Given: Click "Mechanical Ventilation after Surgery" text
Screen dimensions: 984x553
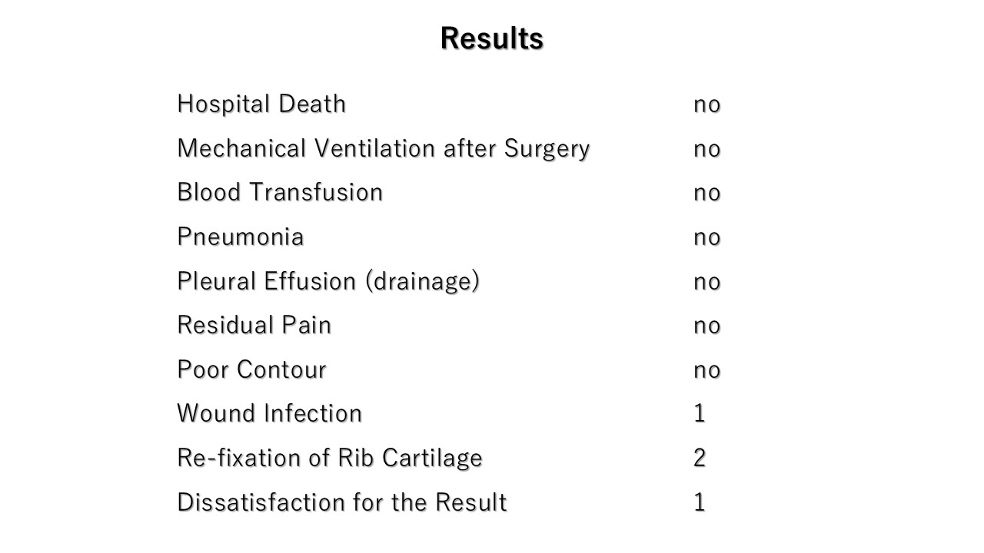Looking at the screenshot, I should tap(383, 148).
